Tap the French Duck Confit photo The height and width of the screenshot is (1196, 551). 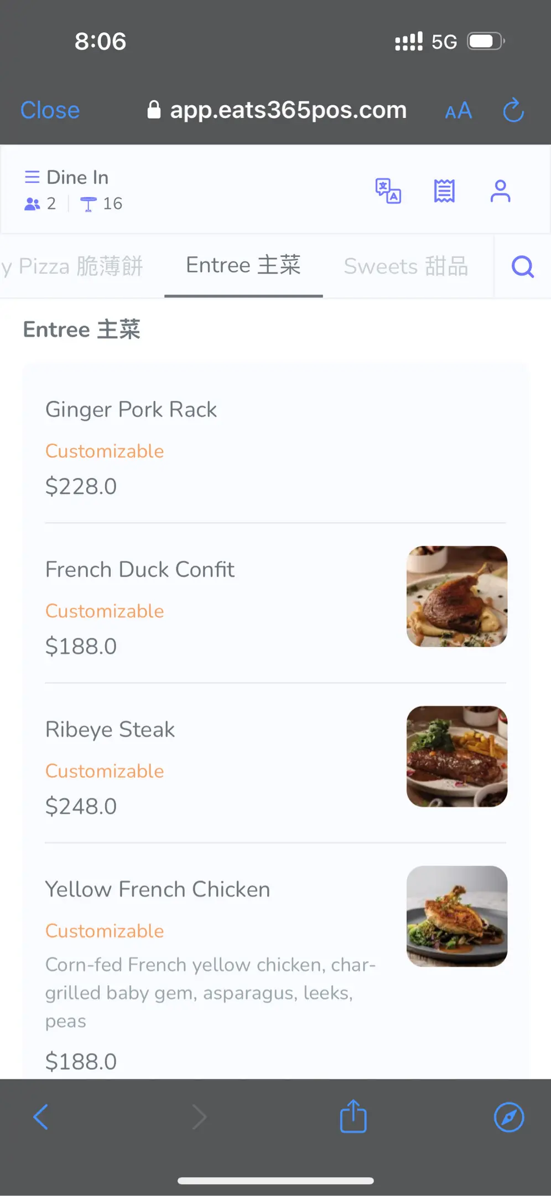pyautogui.click(x=456, y=596)
